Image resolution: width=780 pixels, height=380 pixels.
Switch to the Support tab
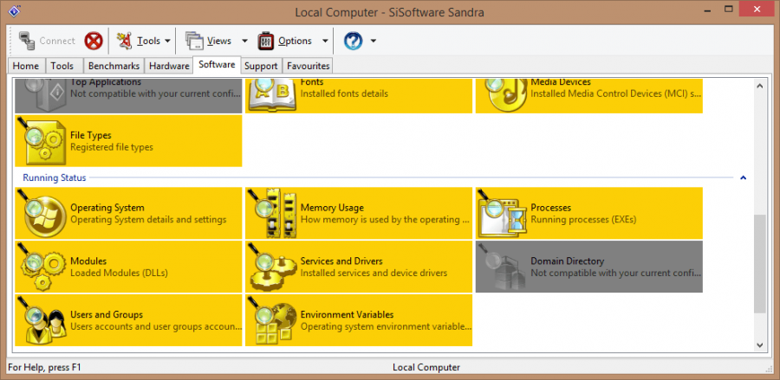coord(261,66)
